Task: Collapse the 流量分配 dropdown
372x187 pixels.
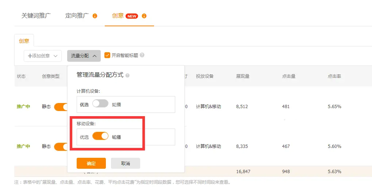Action: (84, 56)
